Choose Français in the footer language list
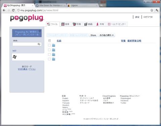Screen dimensions: 161x126 [x=66, y=103]
